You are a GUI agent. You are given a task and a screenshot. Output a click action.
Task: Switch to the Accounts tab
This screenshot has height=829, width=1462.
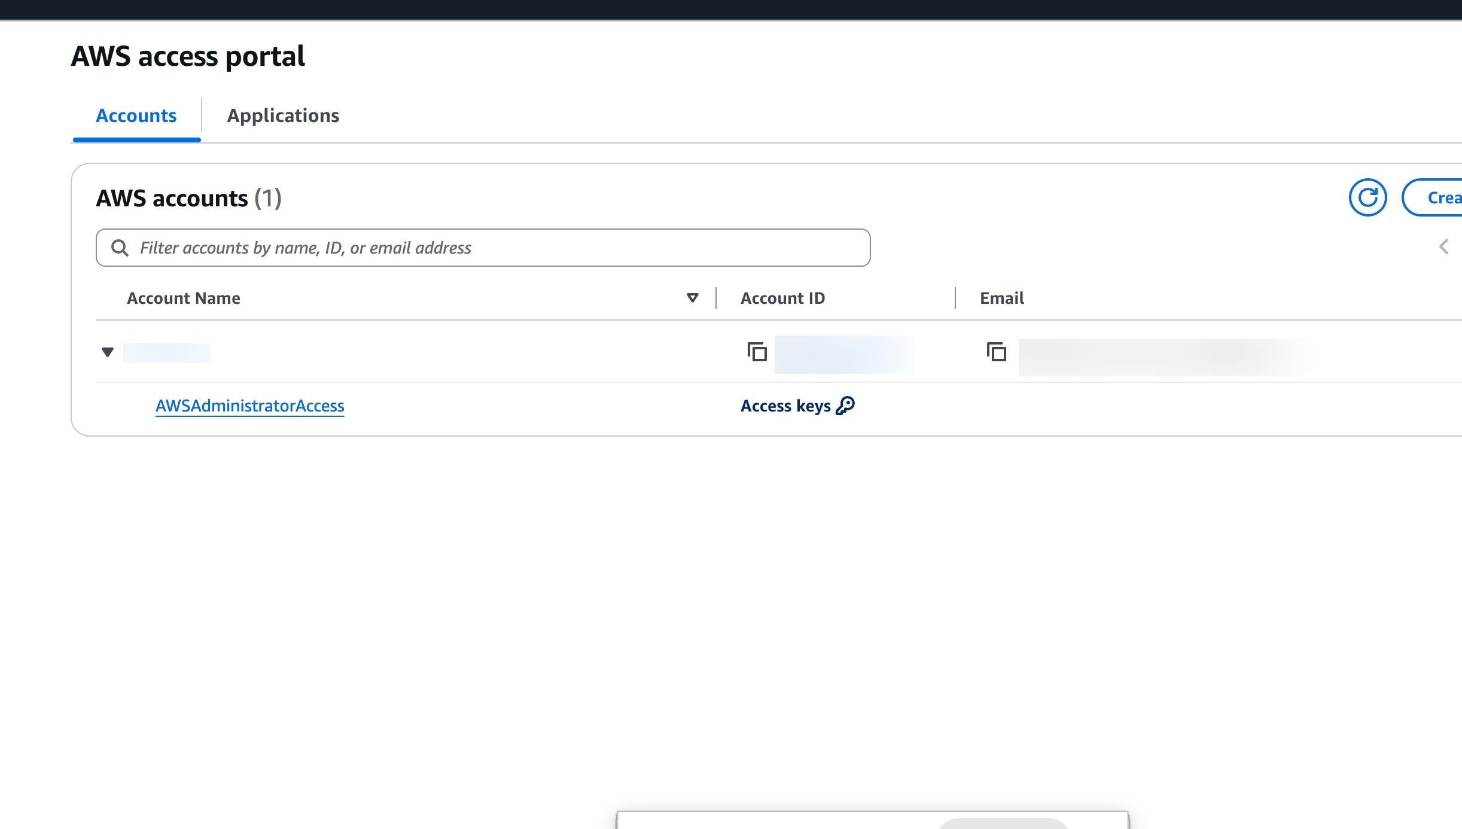[136, 115]
